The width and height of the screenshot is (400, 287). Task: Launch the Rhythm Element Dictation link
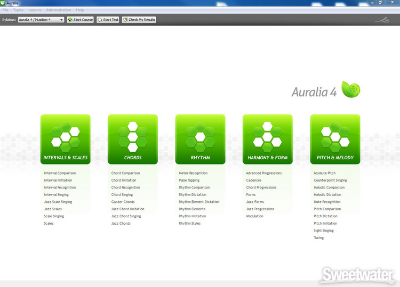199,202
